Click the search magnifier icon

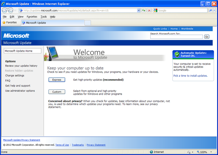pyautogui.click(x=210, y=10)
